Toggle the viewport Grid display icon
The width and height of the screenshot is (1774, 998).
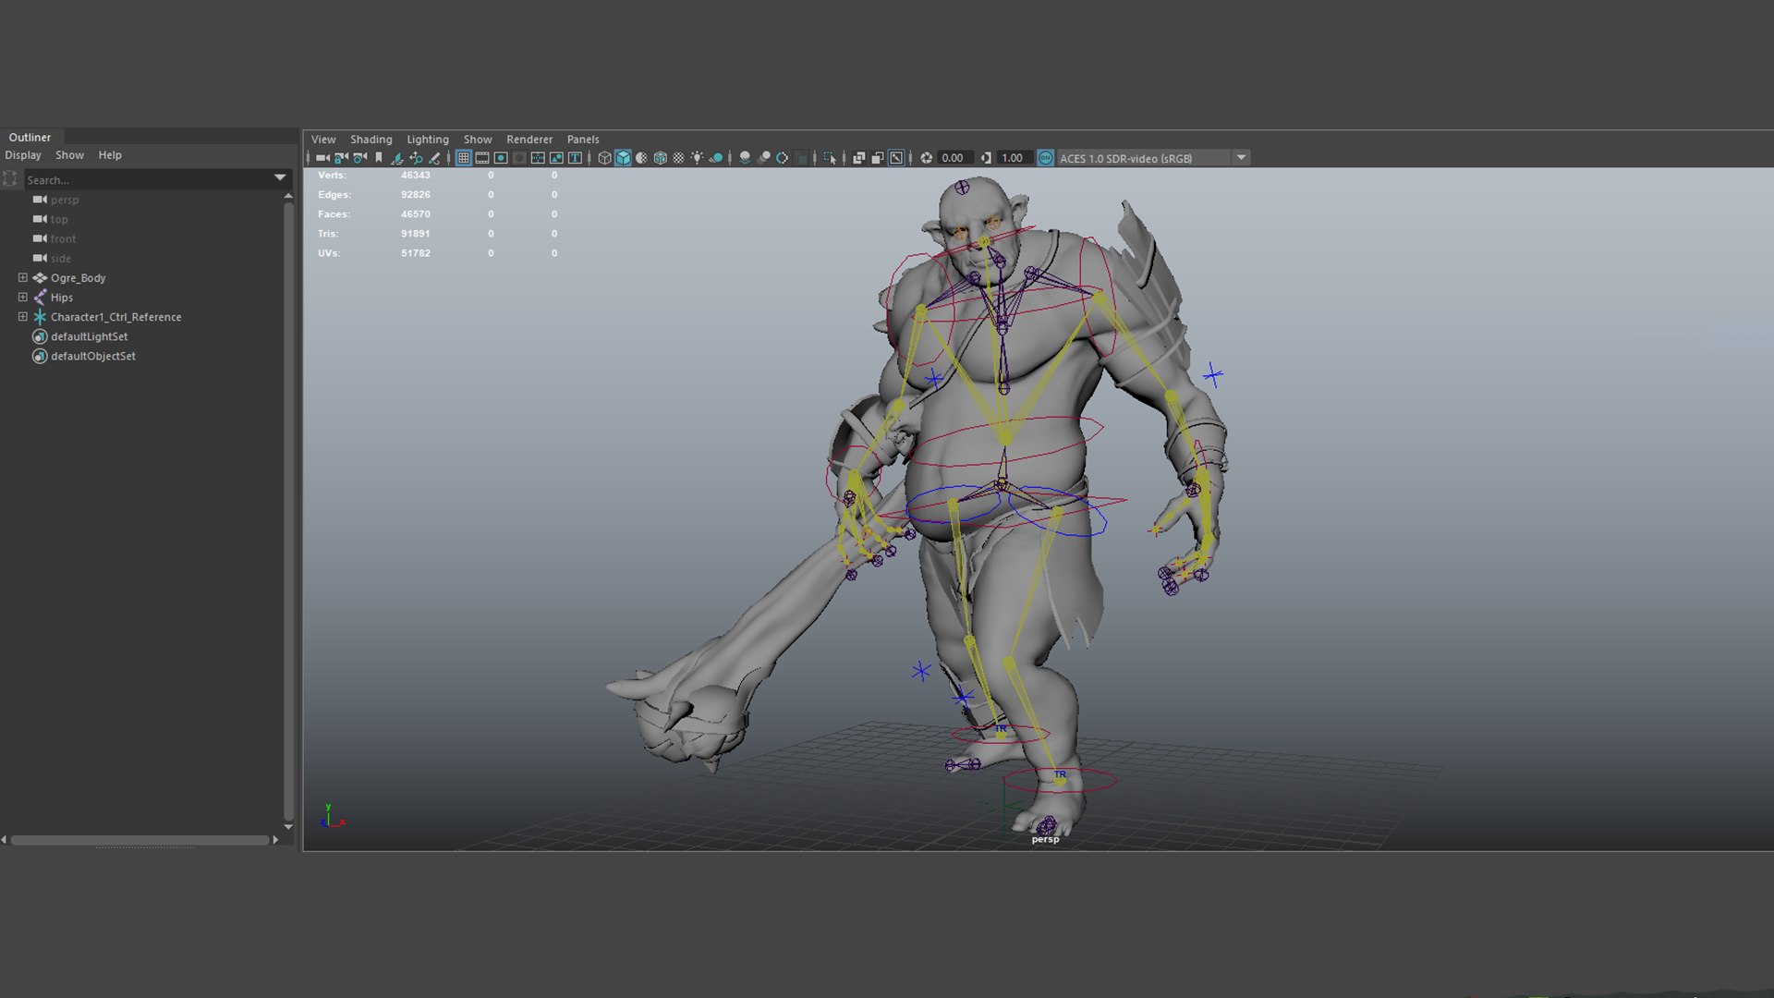point(464,158)
